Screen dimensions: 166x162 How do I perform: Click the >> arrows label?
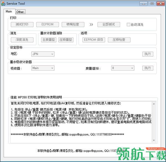(91, 25)
